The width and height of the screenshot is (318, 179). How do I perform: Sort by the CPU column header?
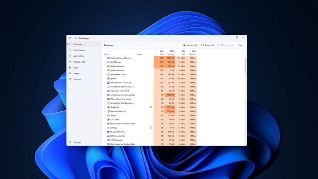point(159,53)
